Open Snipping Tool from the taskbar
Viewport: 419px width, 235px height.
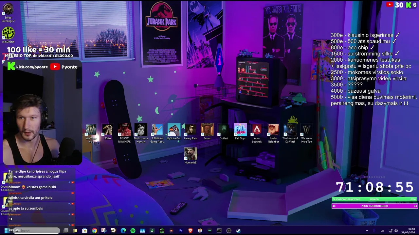[104, 231]
